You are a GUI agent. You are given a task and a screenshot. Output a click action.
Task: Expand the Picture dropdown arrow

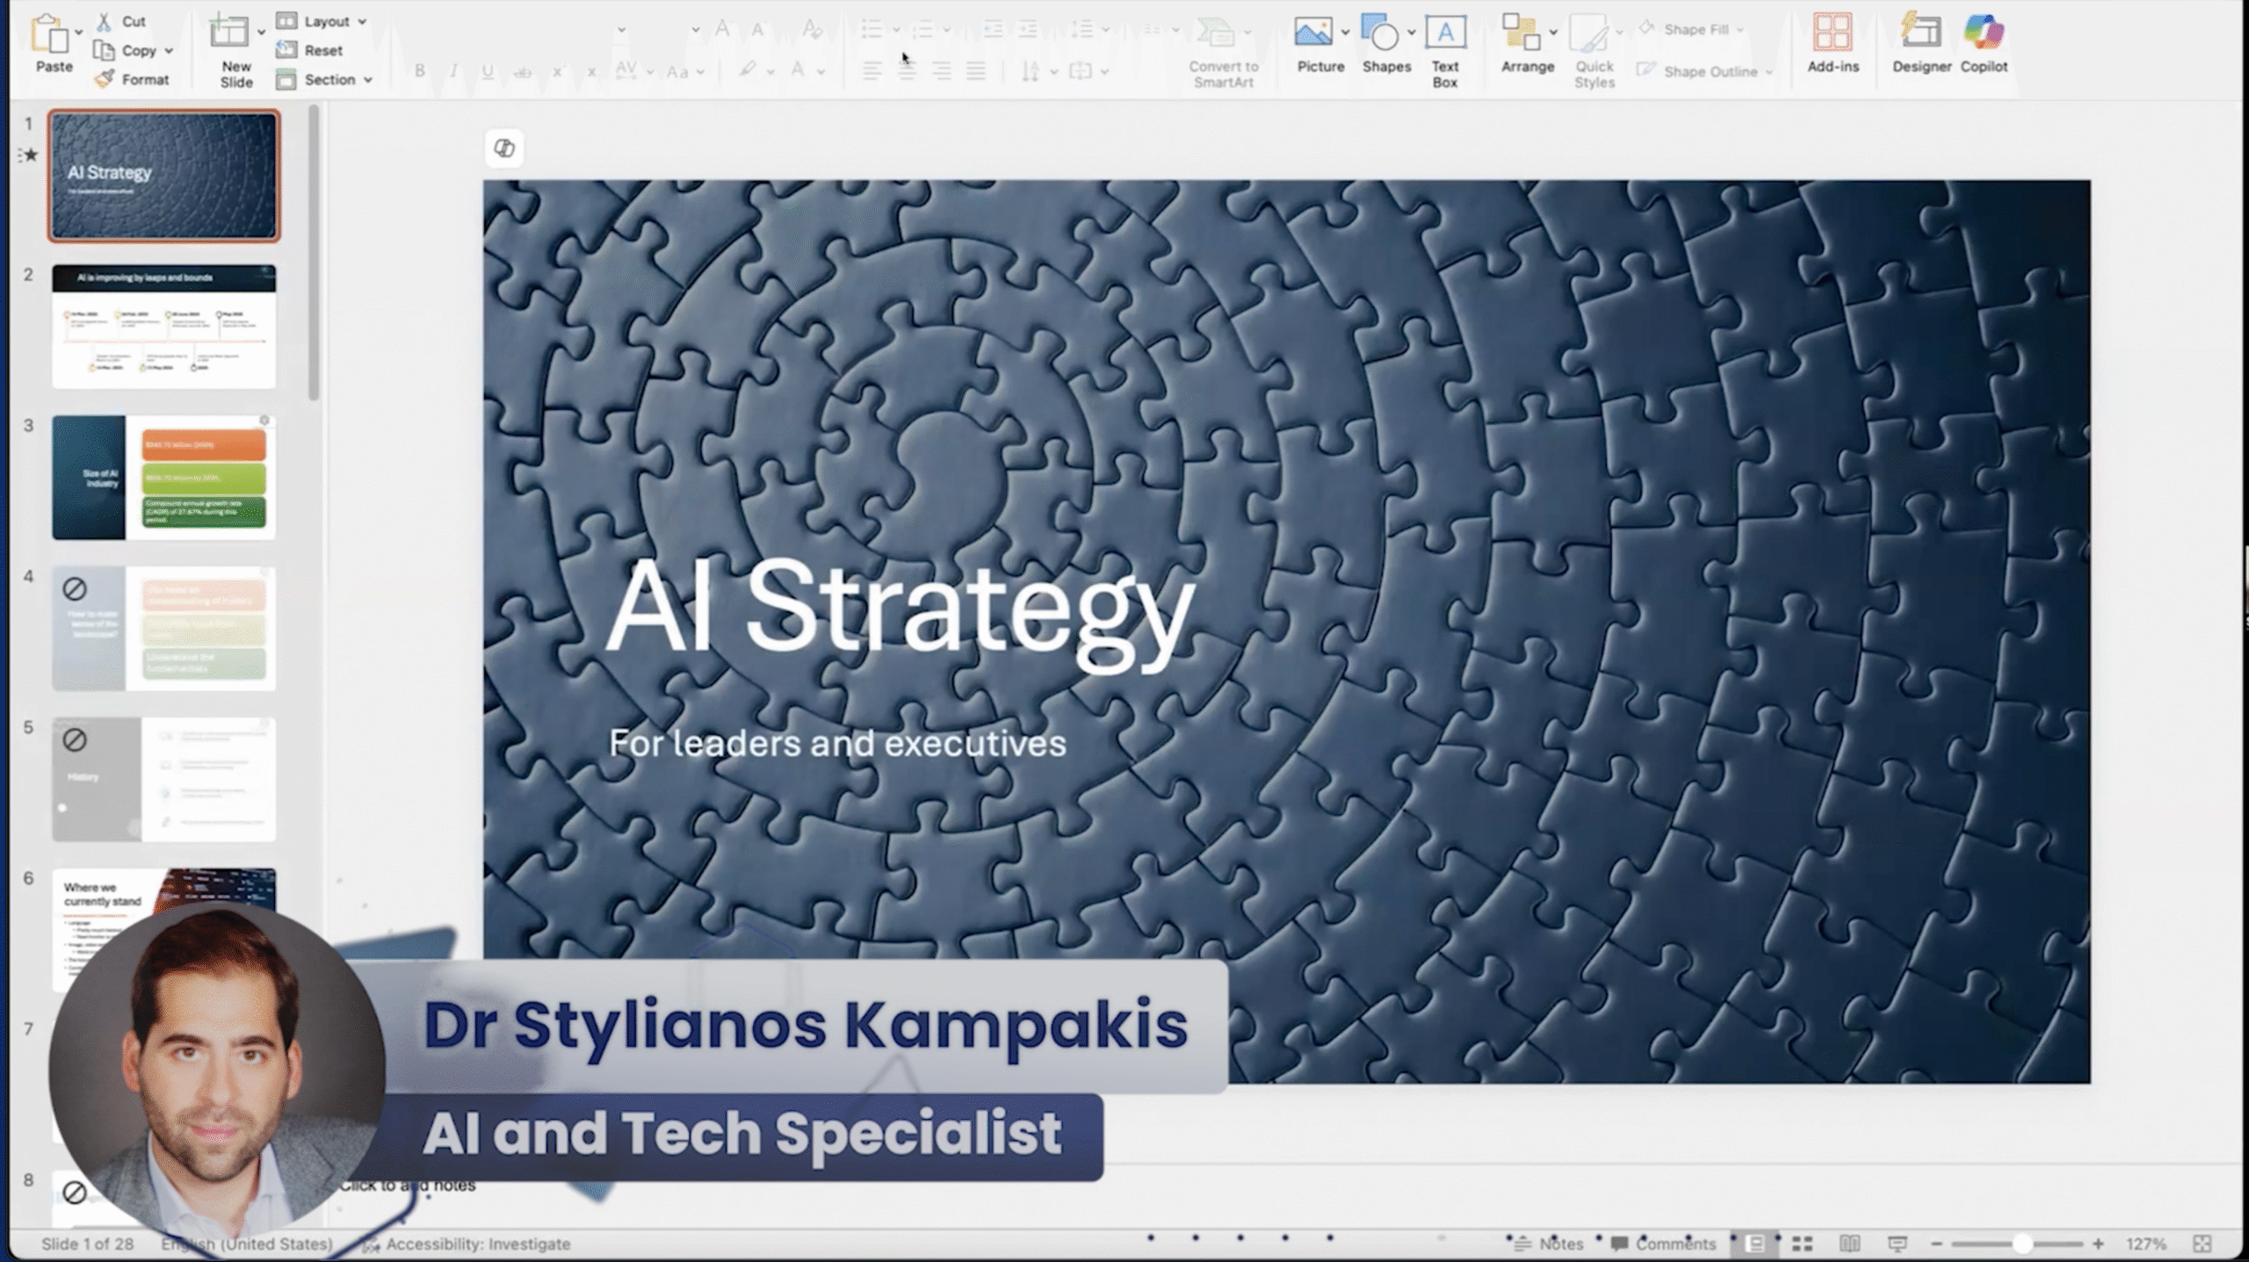coord(1344,32)
